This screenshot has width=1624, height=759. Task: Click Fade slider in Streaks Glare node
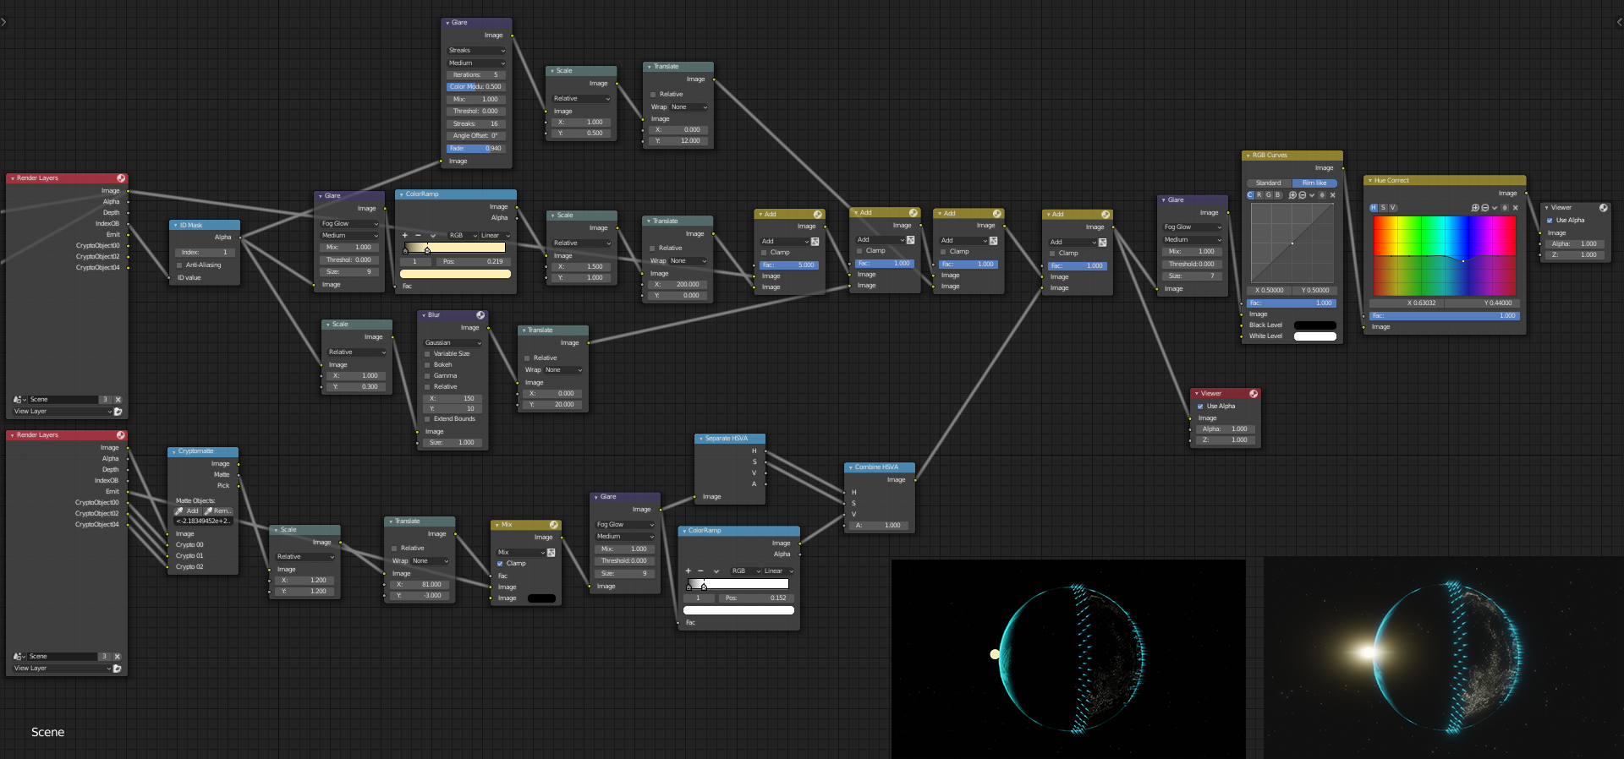coord(476,149)
